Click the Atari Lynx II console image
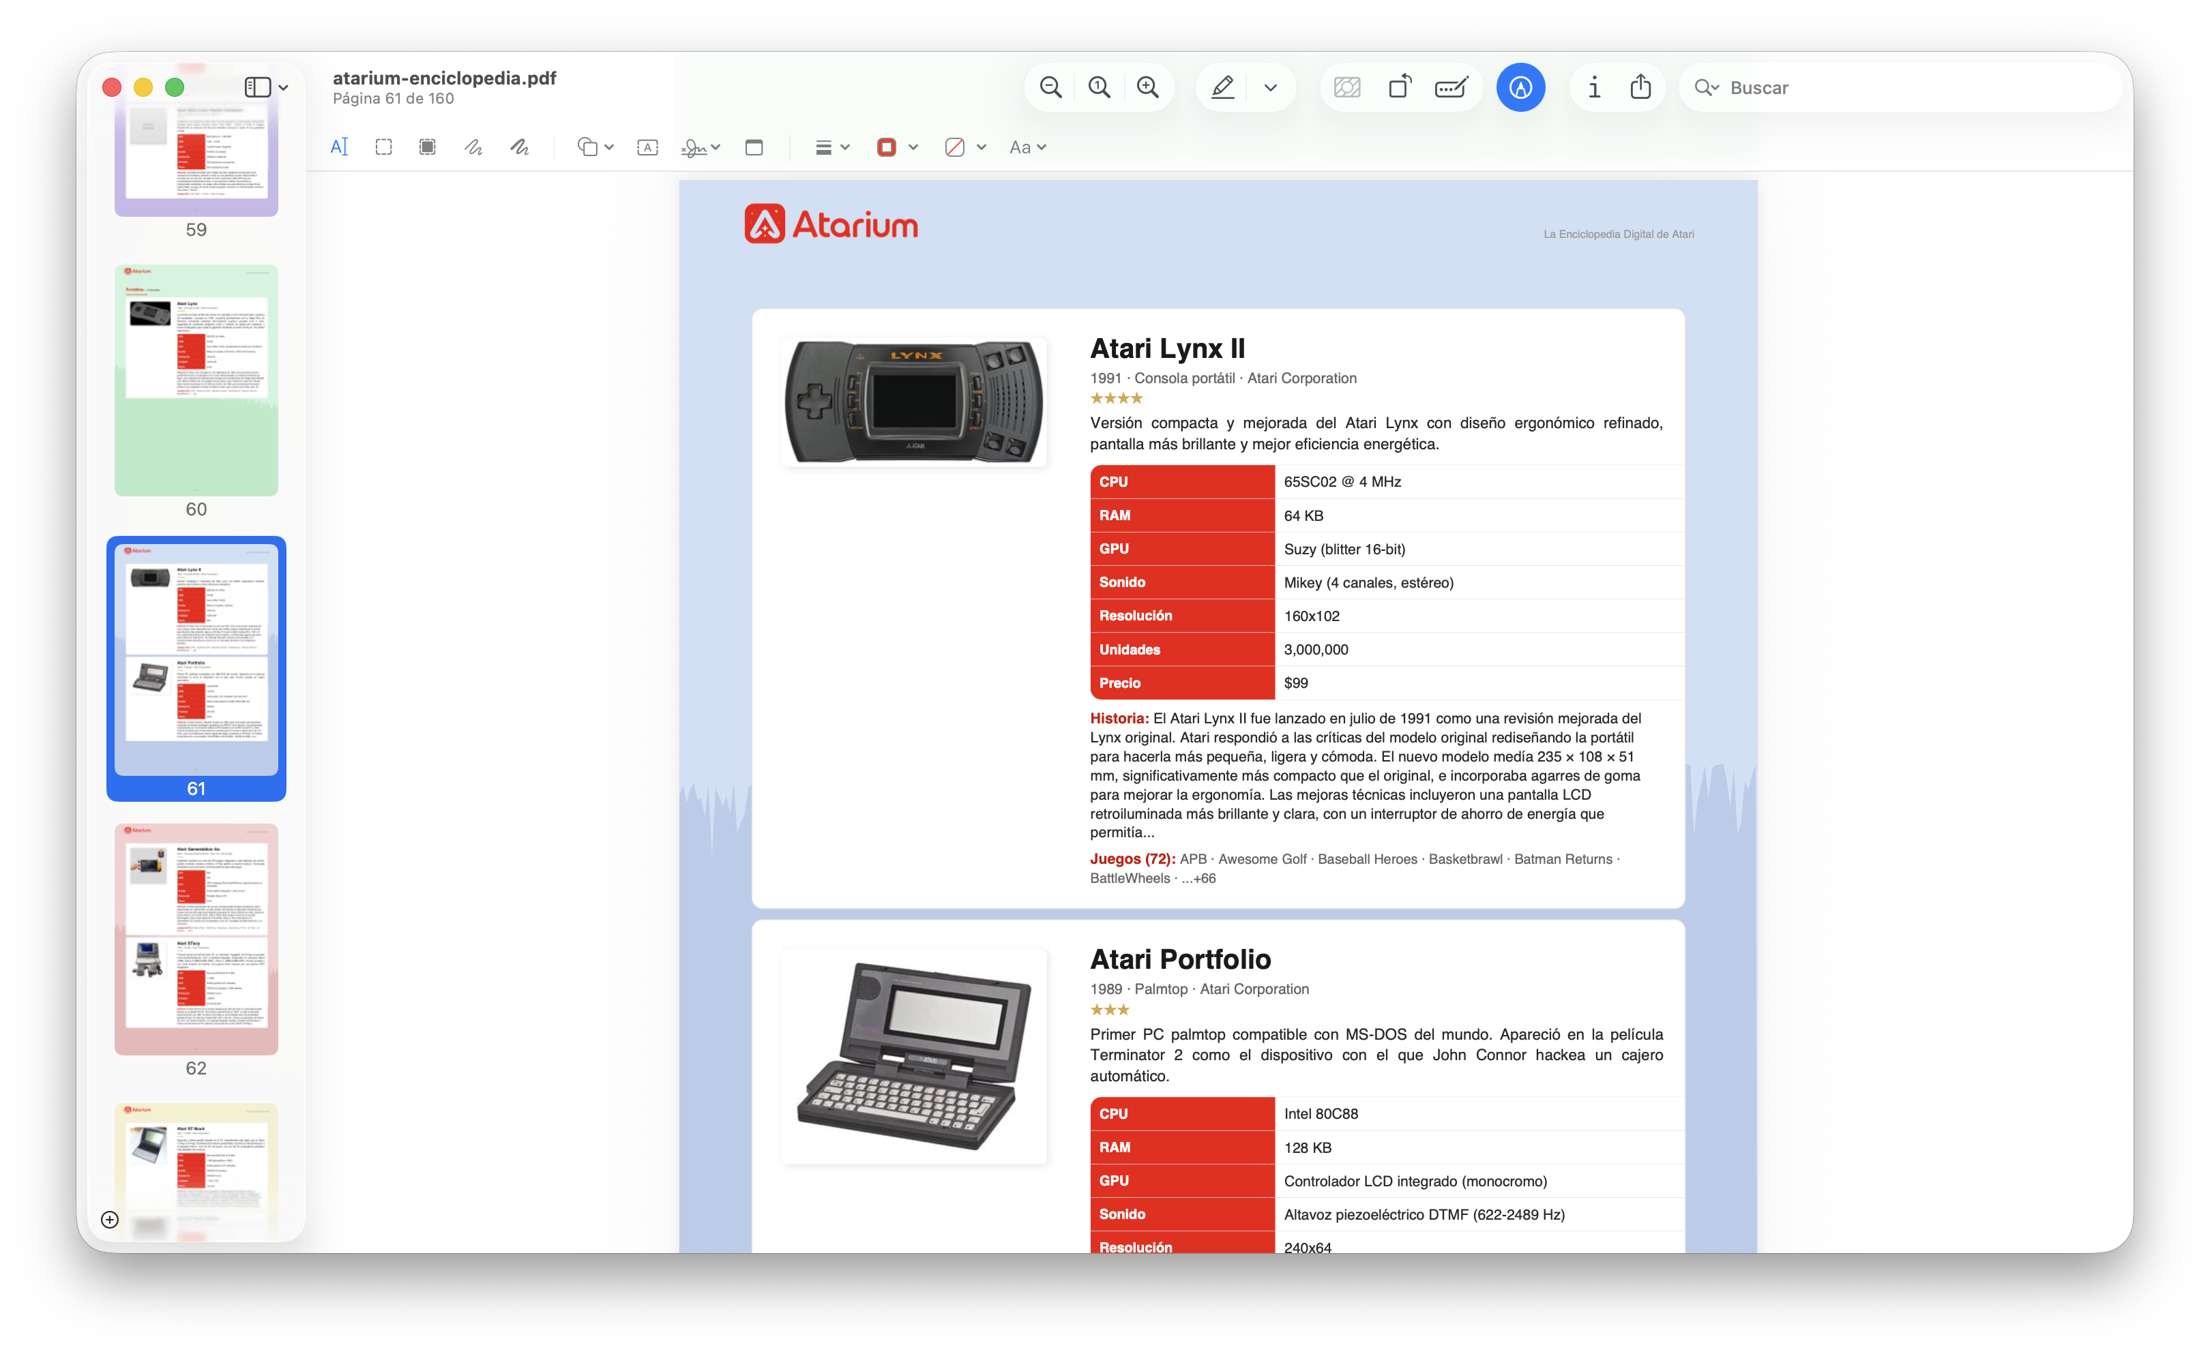Image resolution: width=2210 pixels, height=1354 pixels. (x=914, y=401)
